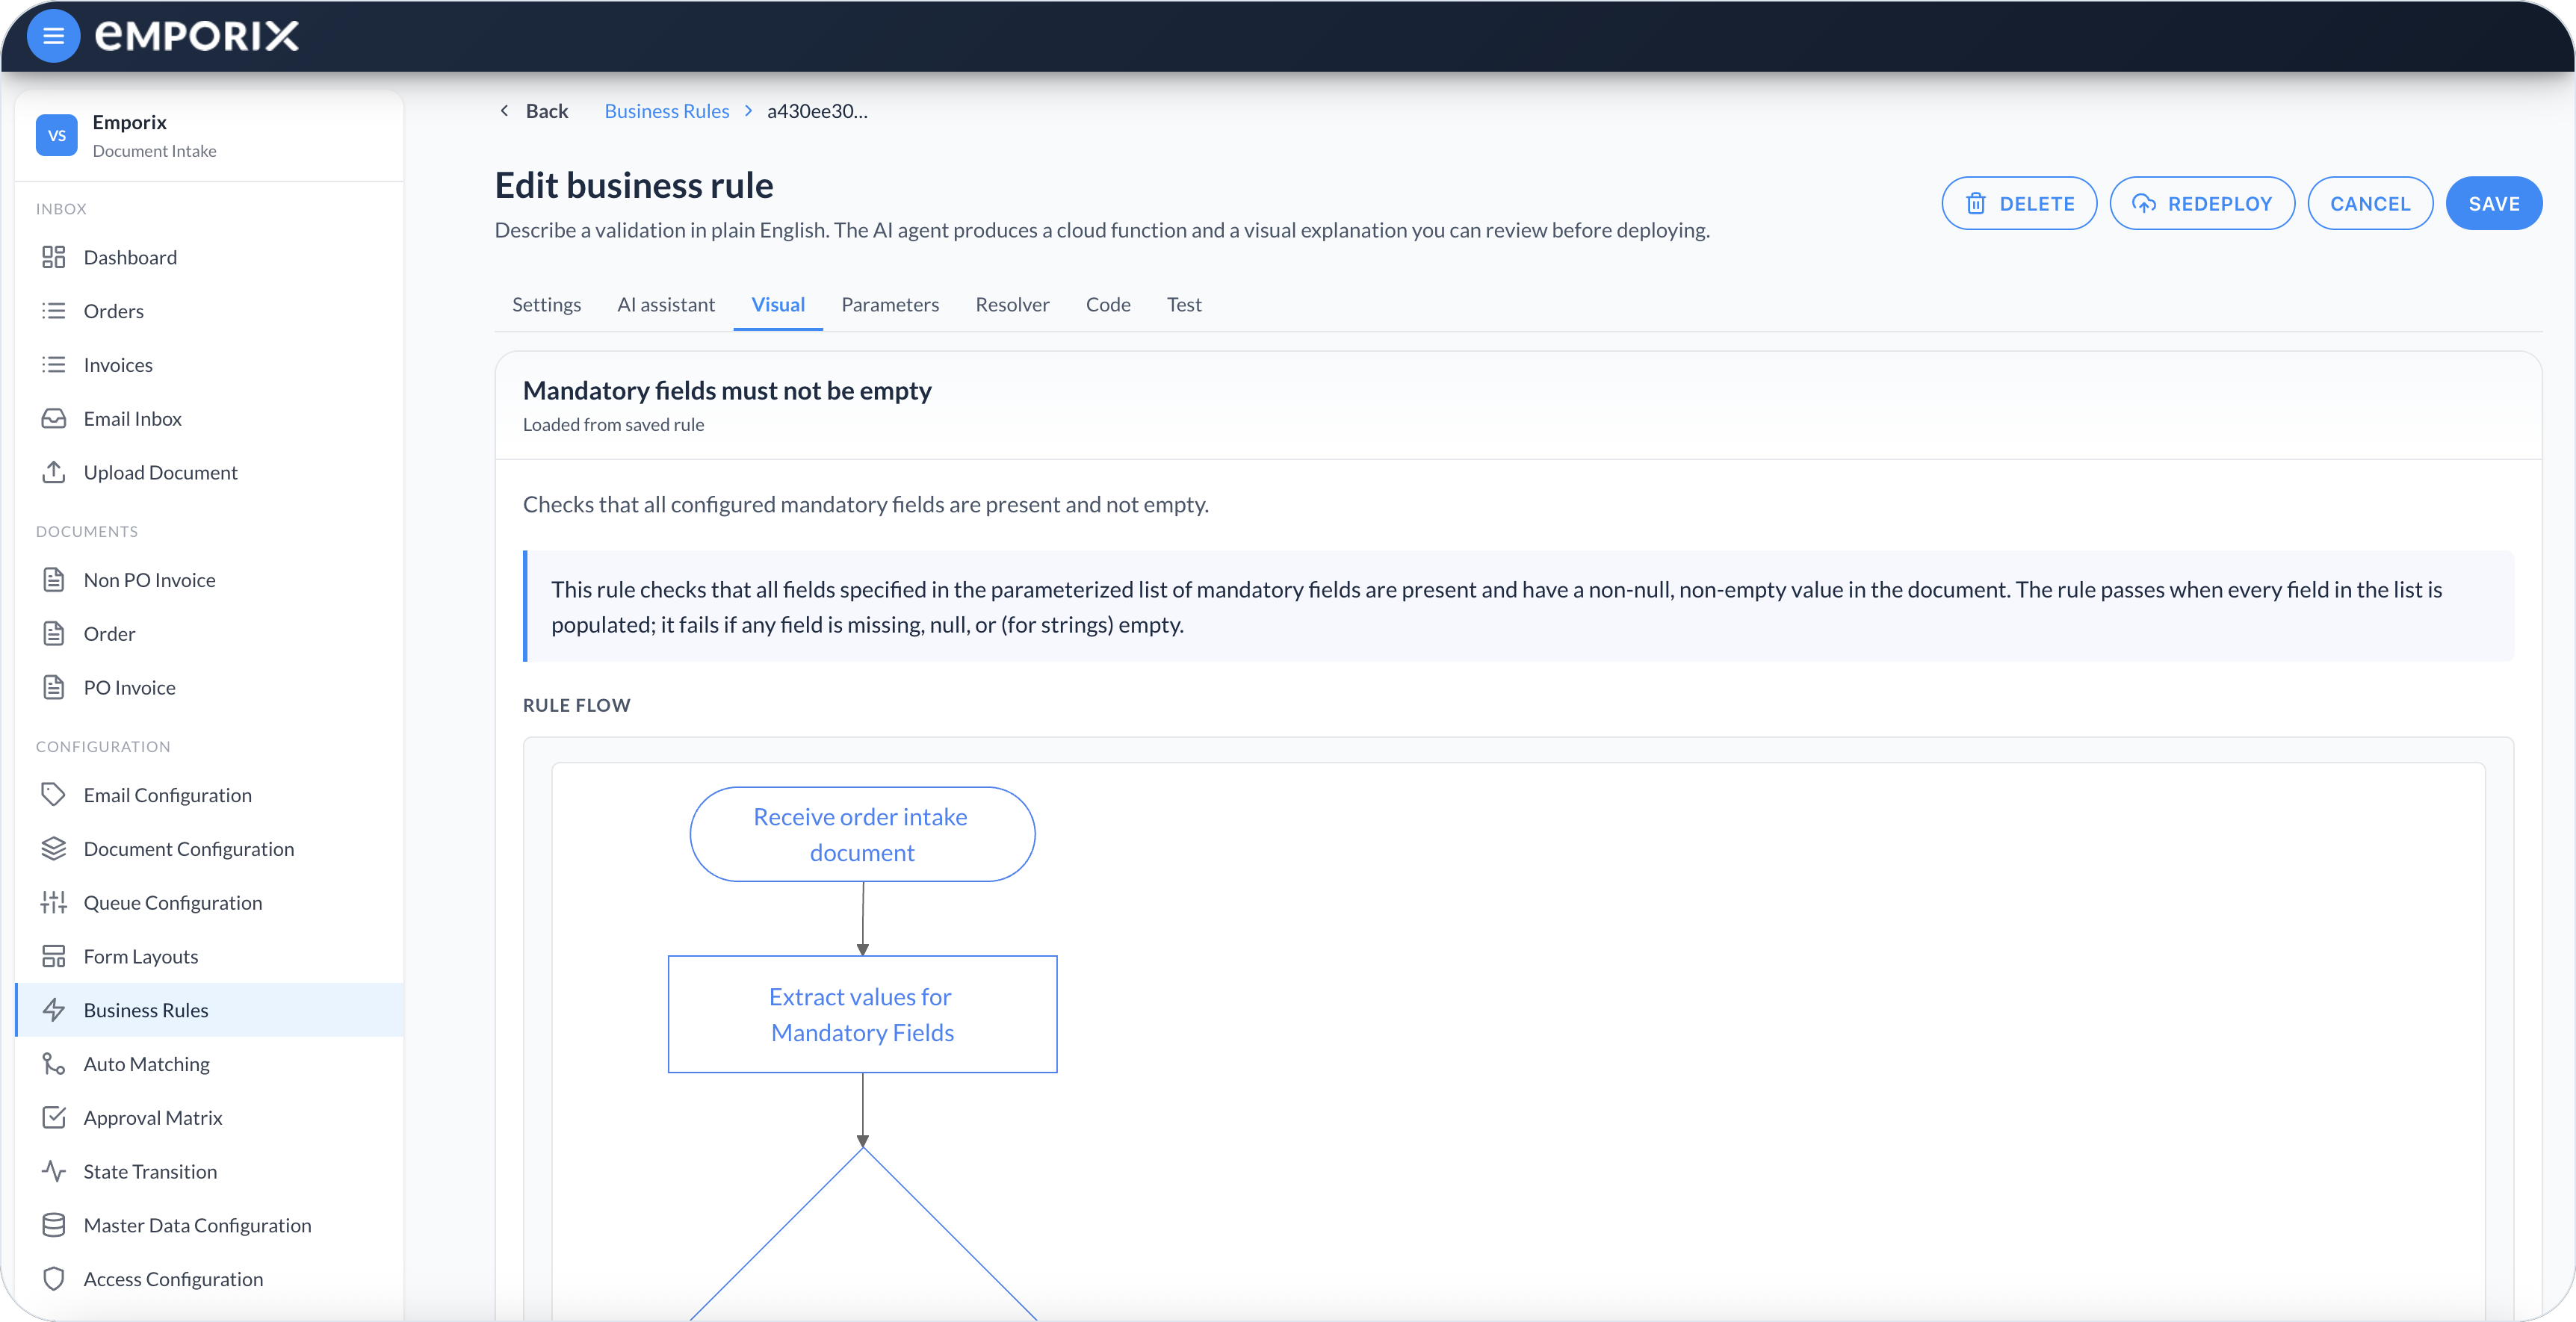Click the Business Rules lightning icon
Viewport: 2576px width, 1322px height.
point(54,1010)
